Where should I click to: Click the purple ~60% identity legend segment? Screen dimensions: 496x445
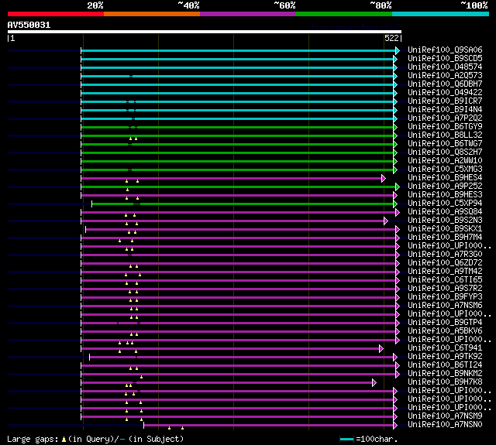click(x=248, y=14)
